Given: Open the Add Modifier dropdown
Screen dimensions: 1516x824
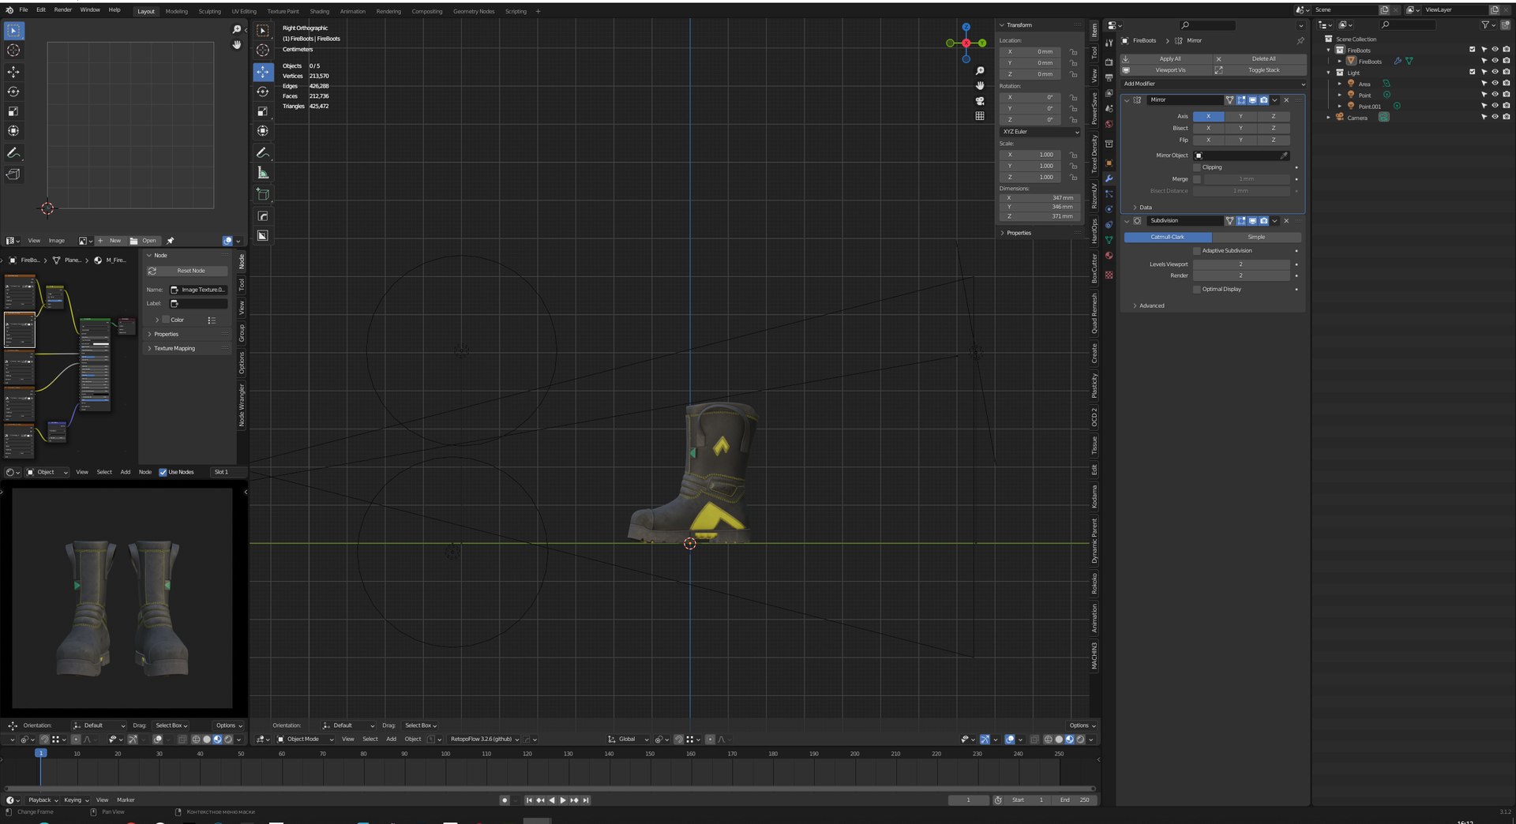Looking at the screenshot, I should pyautogui.click(x=1213, y=84).
